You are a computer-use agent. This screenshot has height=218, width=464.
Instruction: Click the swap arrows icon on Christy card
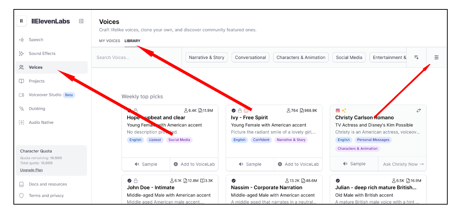[x=419, y=110]
